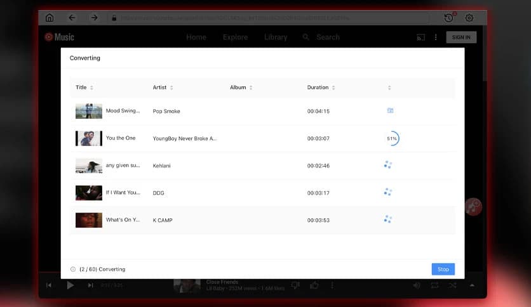Click the If I Want You thumbnail

[x=89, y=193]
